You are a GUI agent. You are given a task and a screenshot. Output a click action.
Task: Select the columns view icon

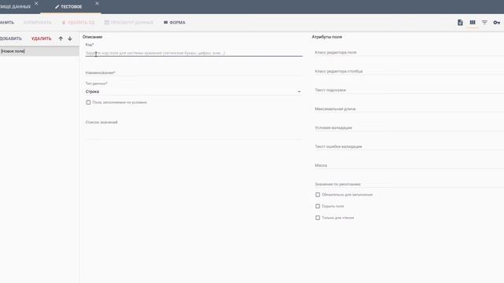coord(472,23)
